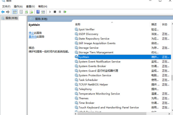Open the Properties toolbar icon
The height and width of the screenshot is (115, 173).
(x=21, y=12)
